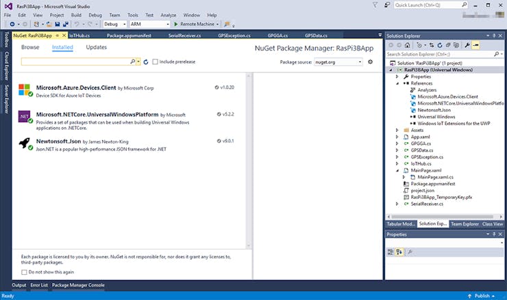Select the Microsoft.Azure.Devices.Client package
Screen dimensions: 507x300
[x=129, y=91]
